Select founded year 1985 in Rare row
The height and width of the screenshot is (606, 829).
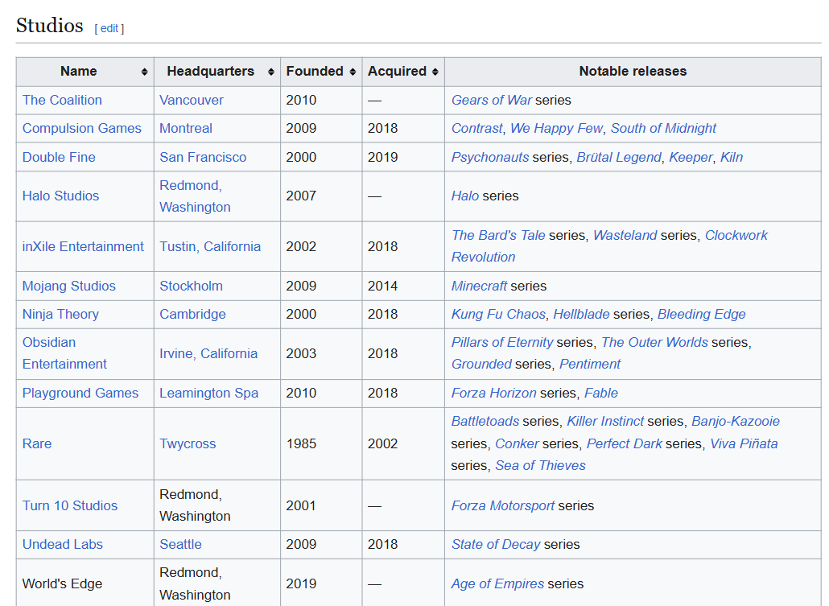[x=301, y=443]
